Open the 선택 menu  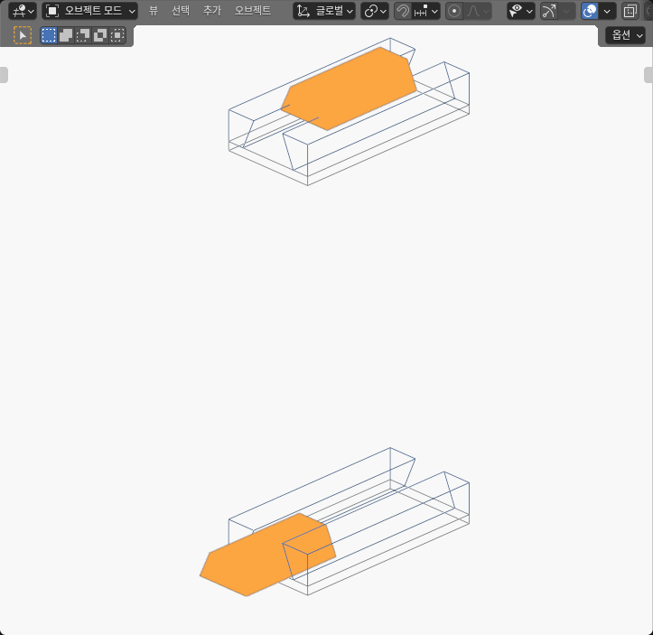pyautogui.click(x=181, y=11)
